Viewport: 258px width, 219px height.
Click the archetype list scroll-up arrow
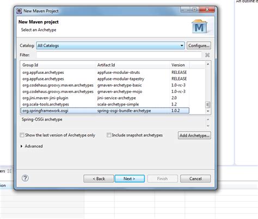[x=208, y=64]
